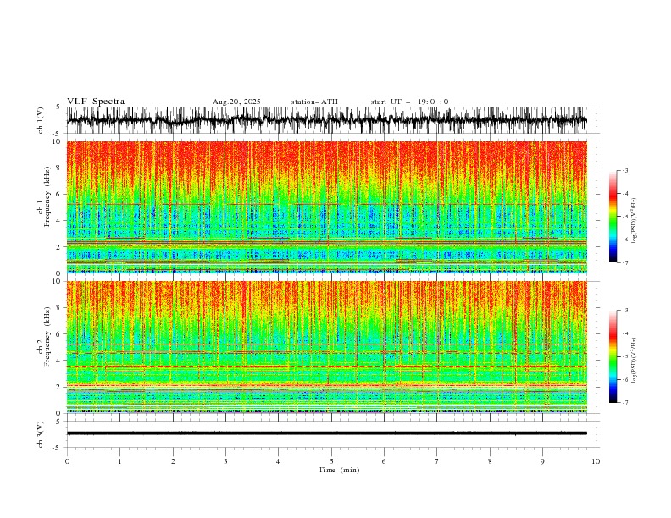Click the 'Time (min)' axis label

(x=339, y=470)
